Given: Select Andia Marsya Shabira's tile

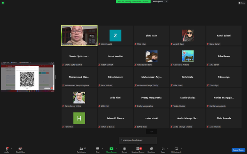Looking at the screenshot, I should pyautogui.click(x=188, y=118).
